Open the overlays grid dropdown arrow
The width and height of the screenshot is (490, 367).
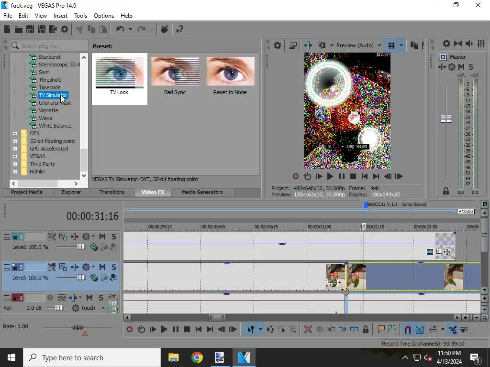point(401,45)
